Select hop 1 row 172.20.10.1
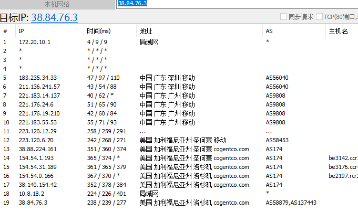Image resolution: width=358 pixels, height=212 pixels. 35,42
